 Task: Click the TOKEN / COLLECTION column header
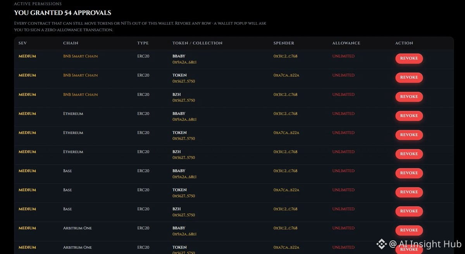197,43
